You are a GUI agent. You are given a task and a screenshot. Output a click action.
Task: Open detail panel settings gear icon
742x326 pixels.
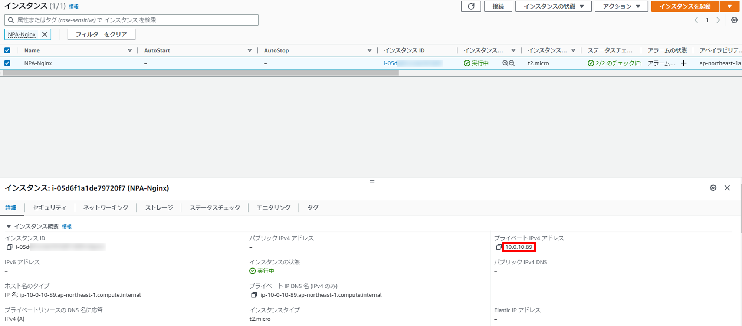(713, 188)
